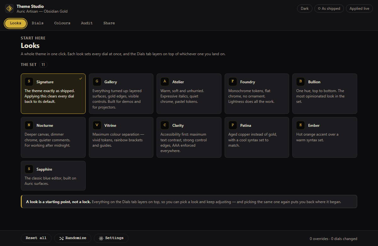Click the THE SET section label
The image size is (378, 246).
29,65
